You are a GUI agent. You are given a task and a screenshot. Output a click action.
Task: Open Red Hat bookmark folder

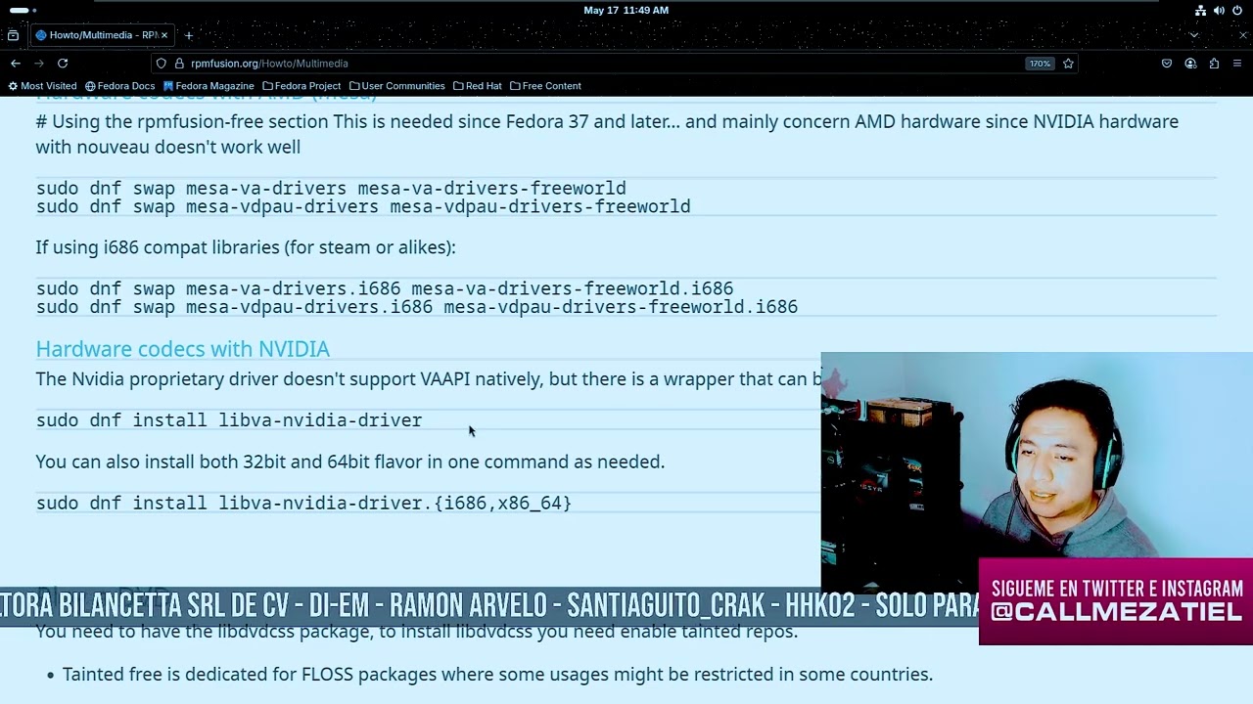coord(477,86)
